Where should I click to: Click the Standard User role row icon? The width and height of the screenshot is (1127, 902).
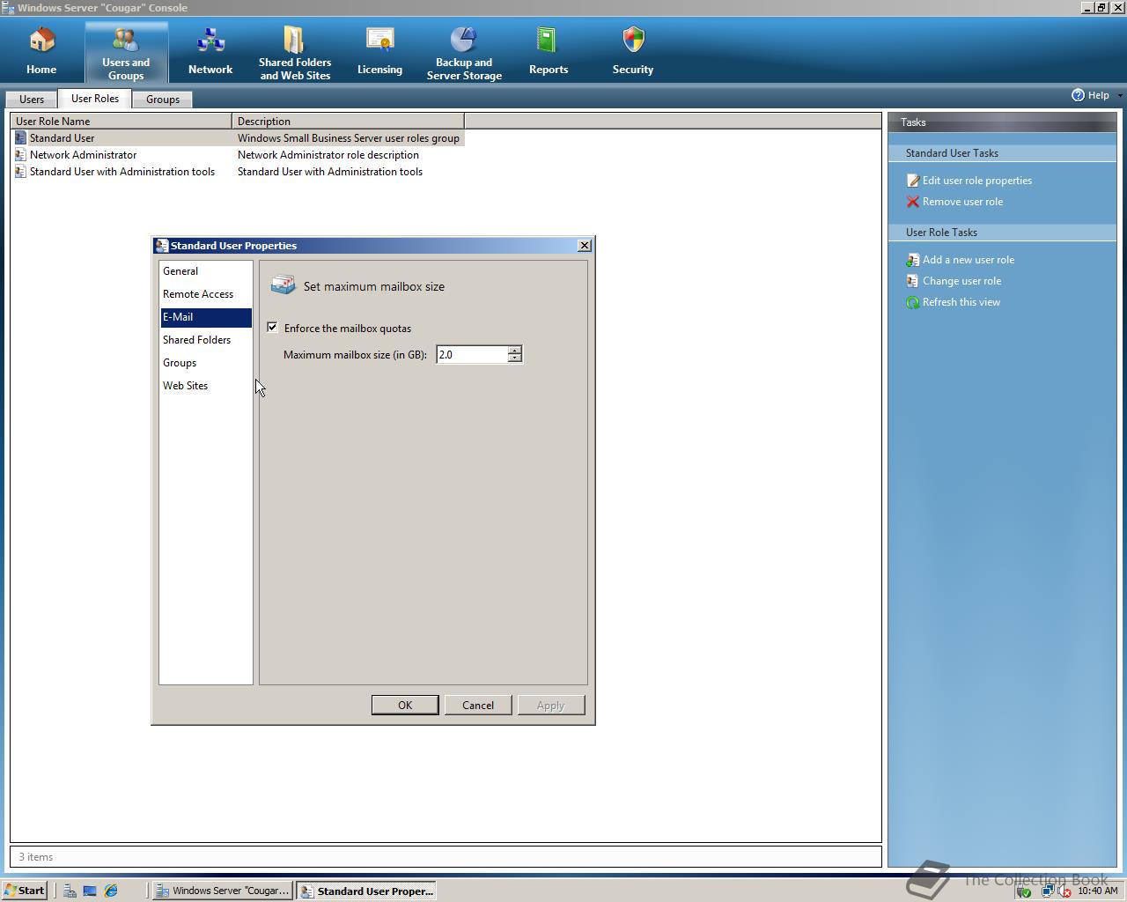20,138
